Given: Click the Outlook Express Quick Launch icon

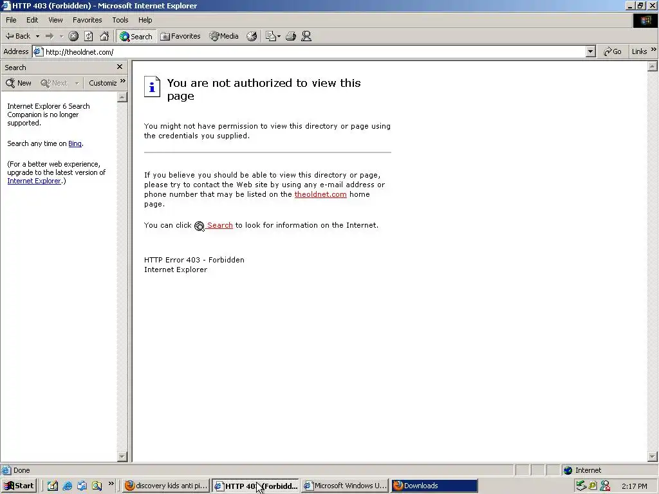Looking at the screenshot, I should pyautogui.click(x=82, y=486).
